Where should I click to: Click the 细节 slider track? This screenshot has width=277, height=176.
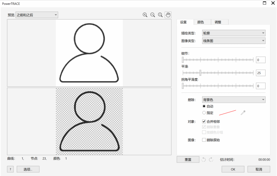click(x=218, y=60)
